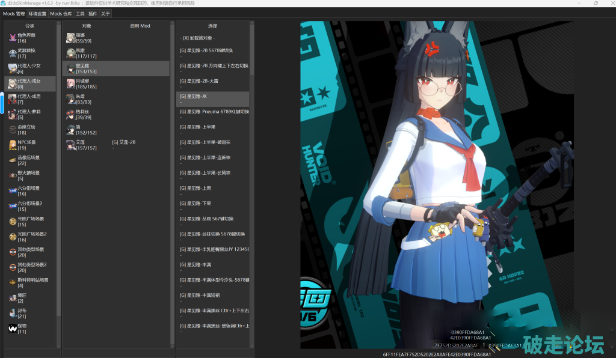Open the NPC场景 category icon
This screenshot has height=358, width=616.
13,145
